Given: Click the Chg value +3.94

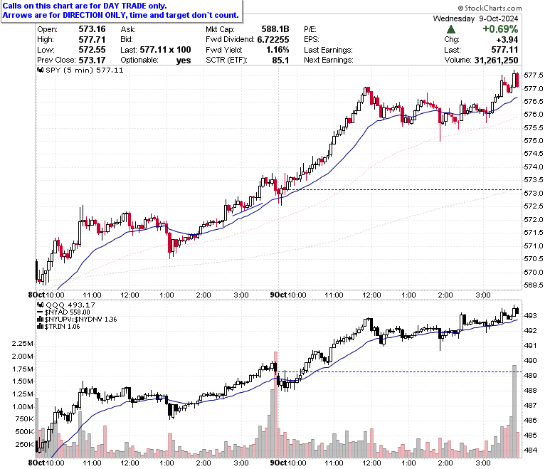Looking at the screenshot, I should click(x=507, y=39).
